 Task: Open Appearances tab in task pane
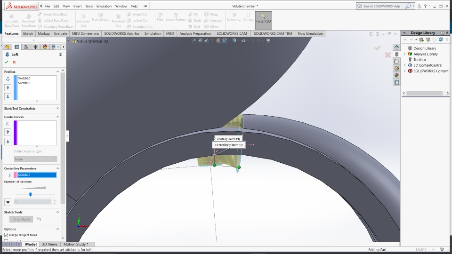pos(396,75)
